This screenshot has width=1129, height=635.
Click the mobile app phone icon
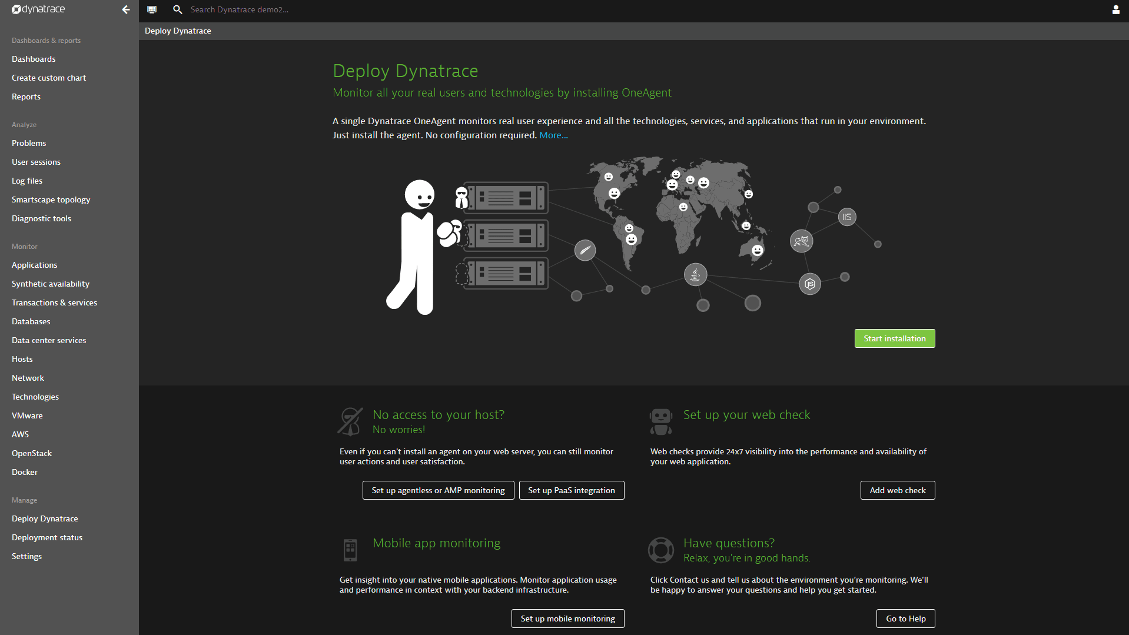point(350,550)
